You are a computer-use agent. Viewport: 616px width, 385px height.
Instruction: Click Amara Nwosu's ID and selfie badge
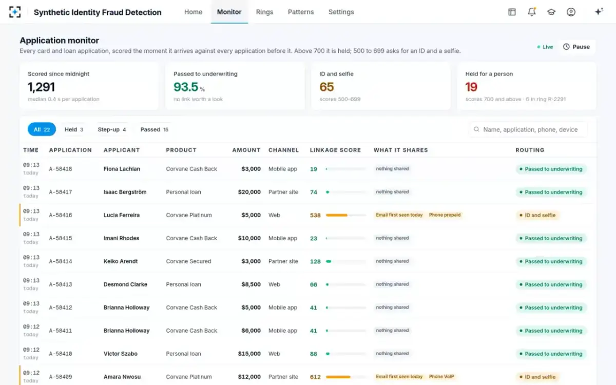(x=537, y=377)
